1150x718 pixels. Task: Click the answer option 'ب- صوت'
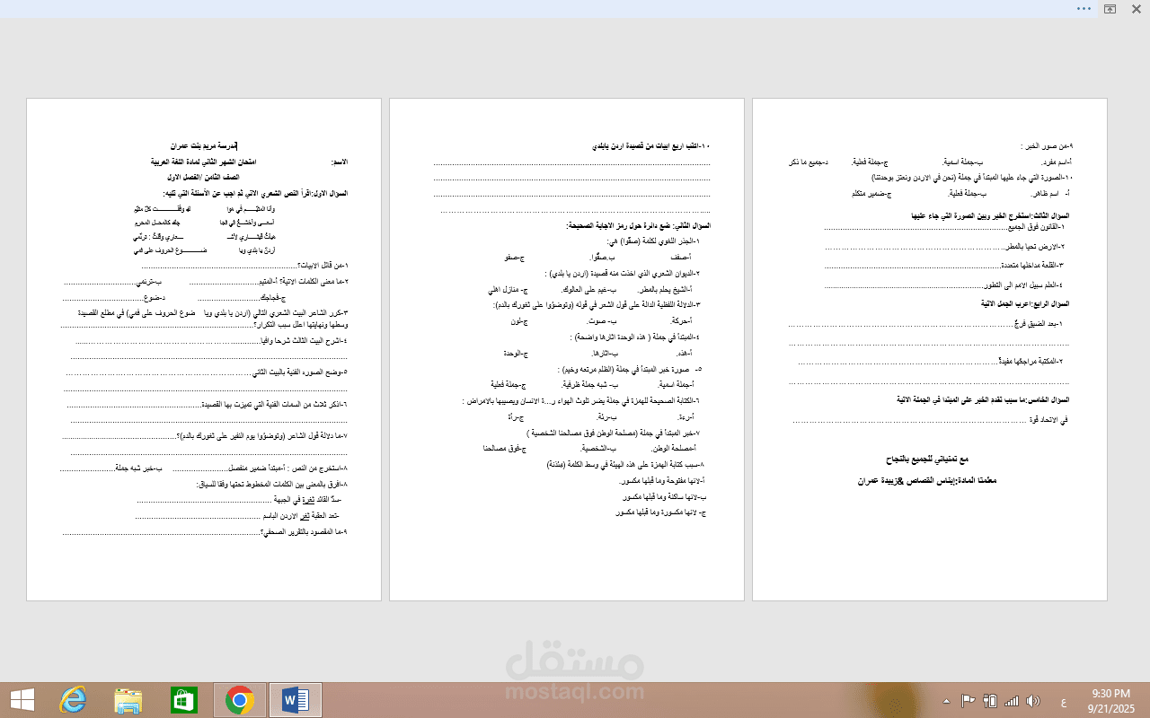601,320
